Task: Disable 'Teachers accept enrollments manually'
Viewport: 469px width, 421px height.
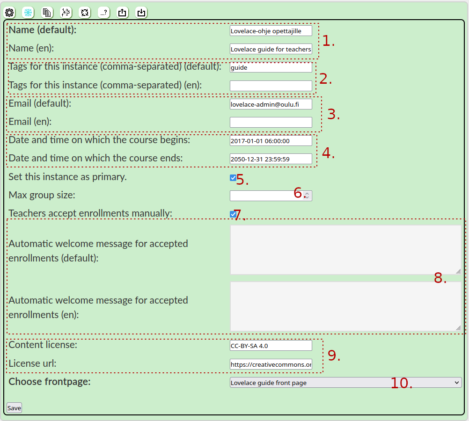Action: click(232, 214)
